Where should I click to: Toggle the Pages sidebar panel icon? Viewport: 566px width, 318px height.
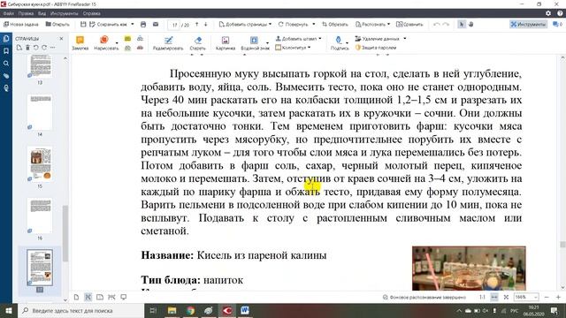pyautogui.click(x=6, y=39)
